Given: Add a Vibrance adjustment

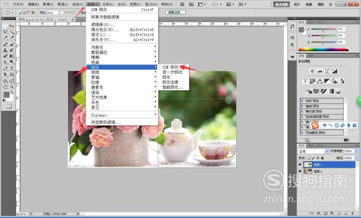Looking at the screenshot, I should point(305,81).
